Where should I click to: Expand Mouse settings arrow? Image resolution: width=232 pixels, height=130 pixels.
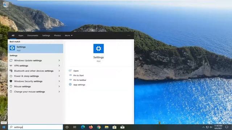pyautogui.click(x=59, y=86)
